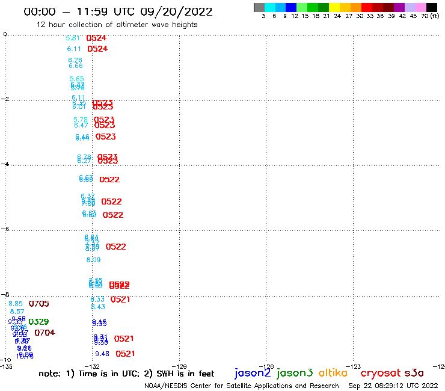
Task: Click the '-10' latitude axis label
Action: (x=5, y=360)
